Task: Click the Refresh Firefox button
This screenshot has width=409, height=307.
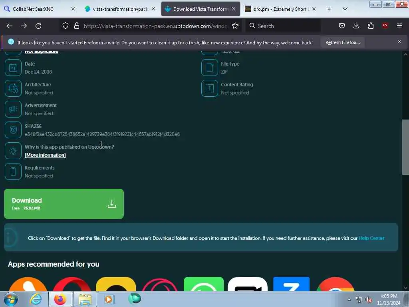Action: tap(342, 42)
